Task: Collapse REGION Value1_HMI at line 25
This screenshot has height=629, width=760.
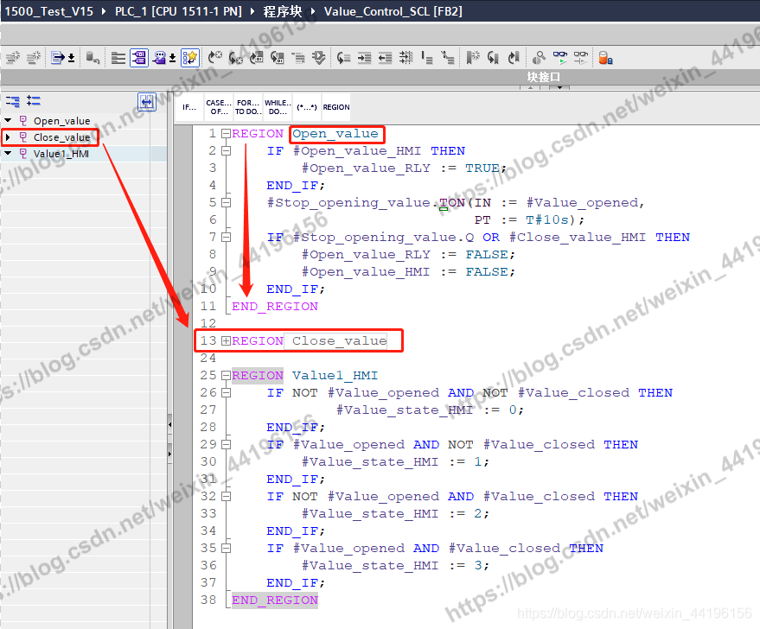Action: click(x=226, y=375)
